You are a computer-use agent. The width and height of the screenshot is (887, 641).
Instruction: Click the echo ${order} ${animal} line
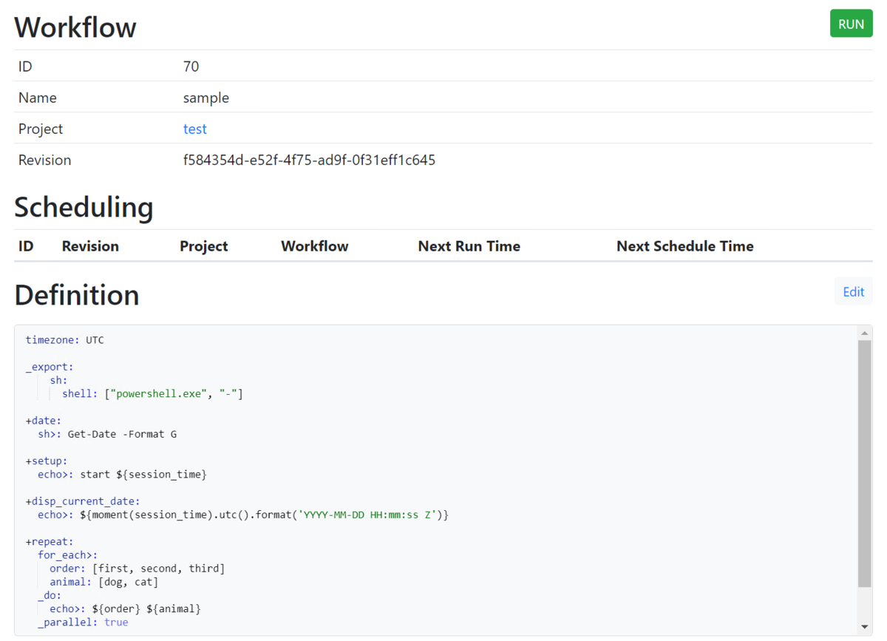tap(126, 608)
